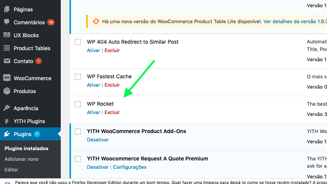The image size is (327, 184).
Task: Check the WP Rocket checkbox
Action: pyautogui.click(x=78, y=104)
